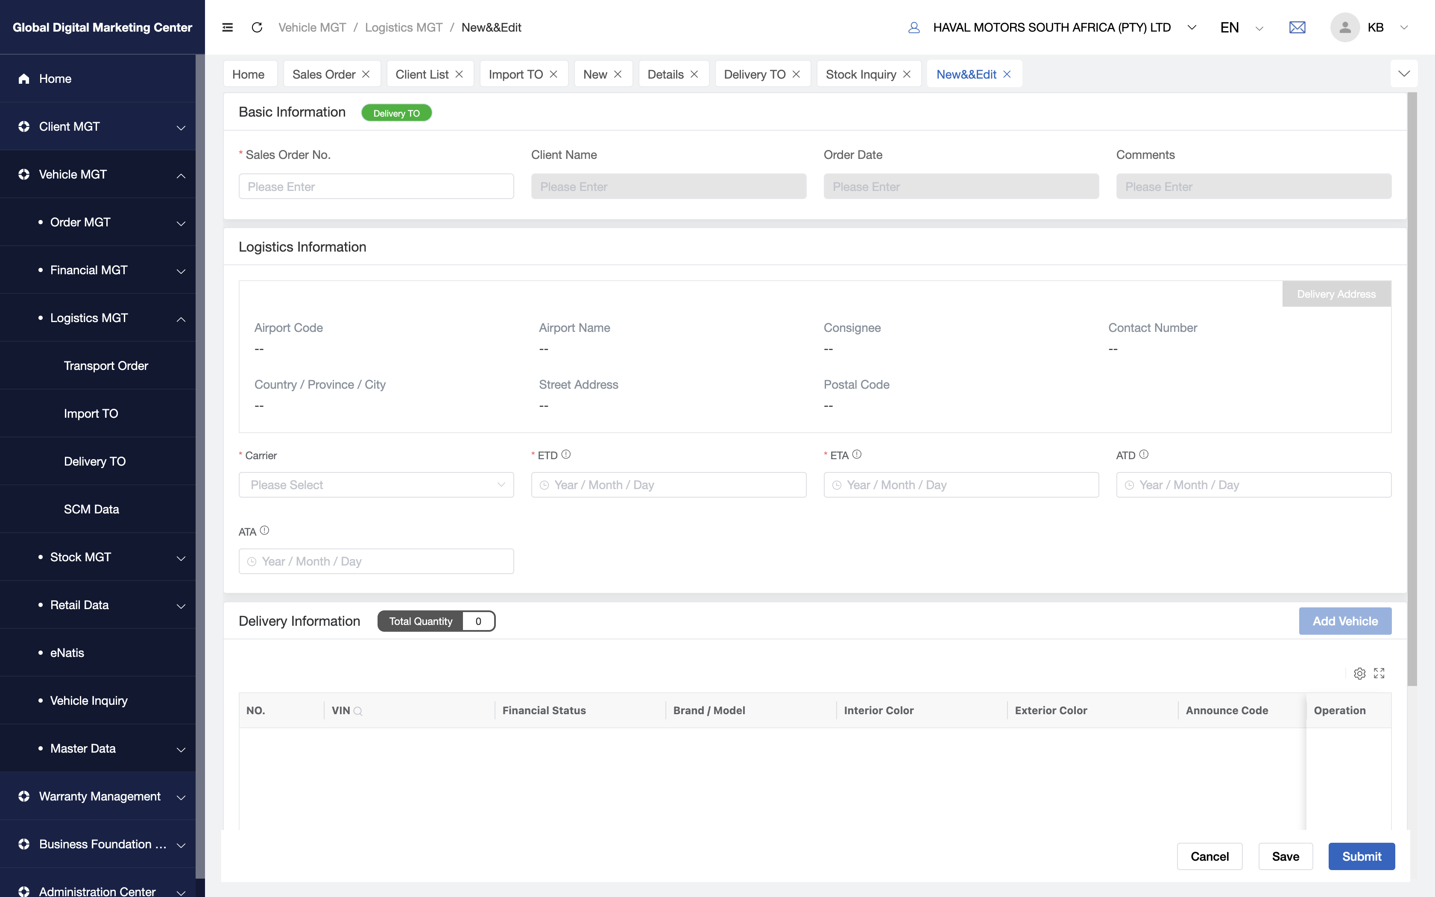Click the Submit button

(1362, 856)
